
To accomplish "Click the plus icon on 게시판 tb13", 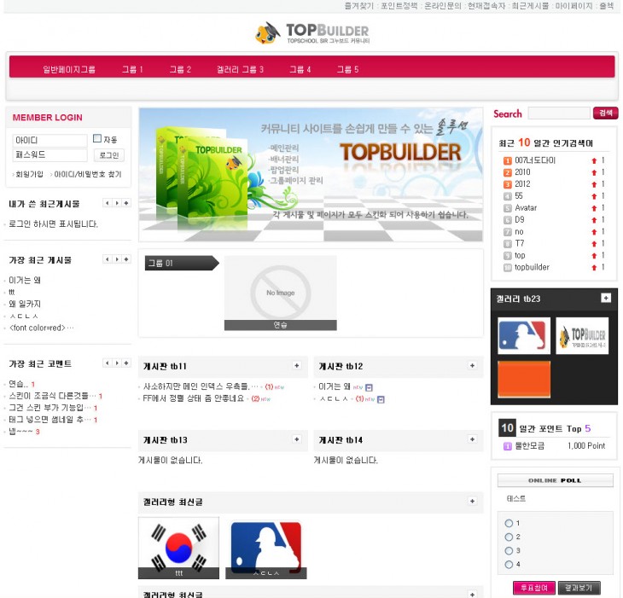I will [x=297, y=439].
